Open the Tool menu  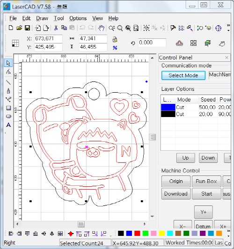point(59,18)
